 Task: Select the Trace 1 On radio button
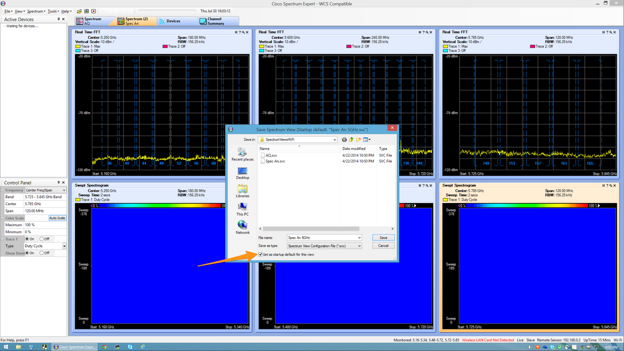[x=27, y=239]
